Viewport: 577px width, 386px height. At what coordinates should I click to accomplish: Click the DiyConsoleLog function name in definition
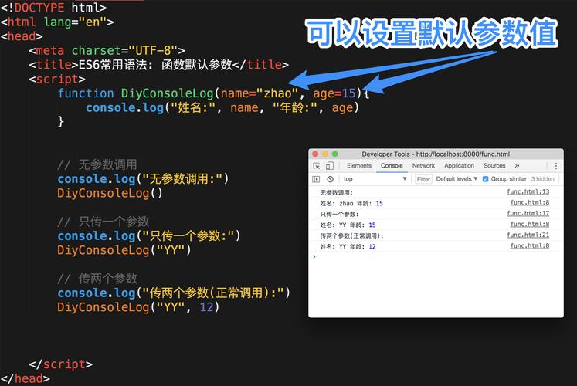168,93
